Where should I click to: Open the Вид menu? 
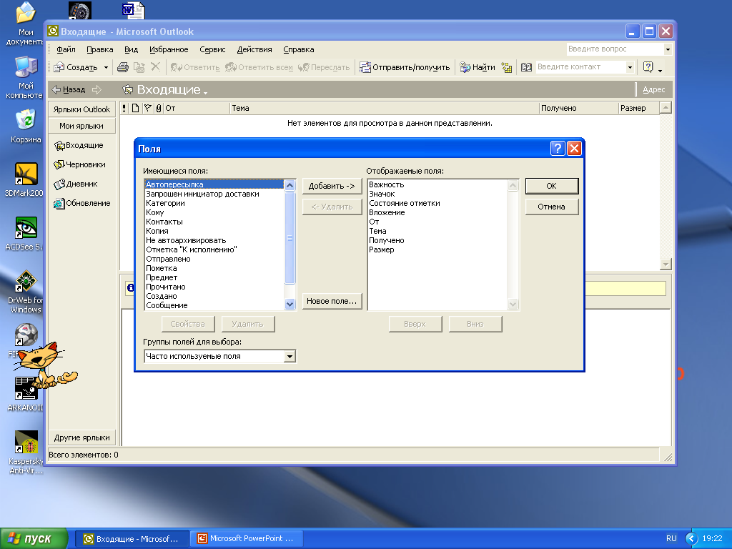point(131,49)
